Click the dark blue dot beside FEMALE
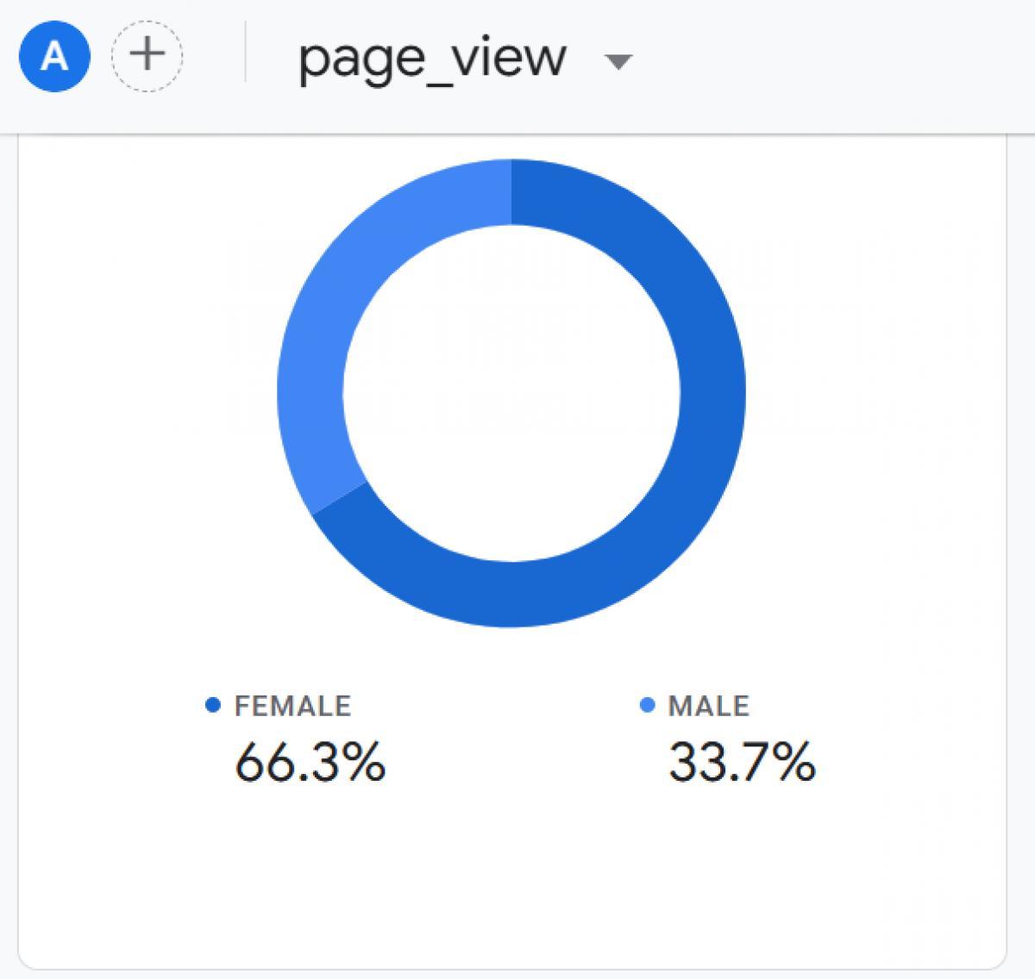Image resolution: width=1035 pixels, height=979 pixels. (213, 706)
